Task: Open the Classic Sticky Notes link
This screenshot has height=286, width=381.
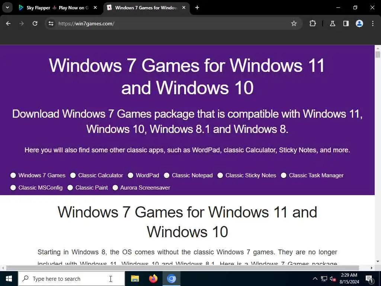Action: click(x=251, y=175)
